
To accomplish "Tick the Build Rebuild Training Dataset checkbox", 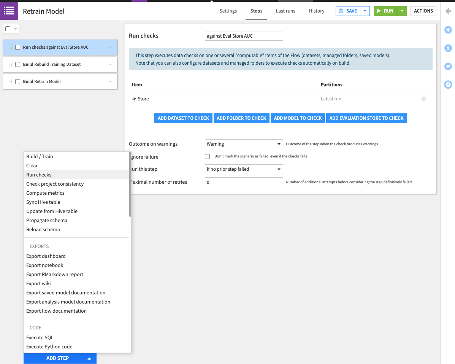I will pyautogui.click(x=18, y=64).
